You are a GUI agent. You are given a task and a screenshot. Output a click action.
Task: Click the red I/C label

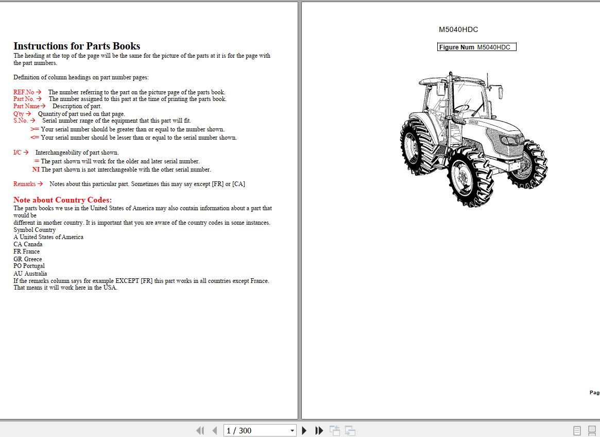tap(17, 153)
